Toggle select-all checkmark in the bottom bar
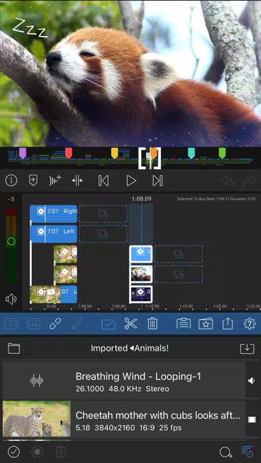Screen dimensions: 261x463 (x=13, y=452)
